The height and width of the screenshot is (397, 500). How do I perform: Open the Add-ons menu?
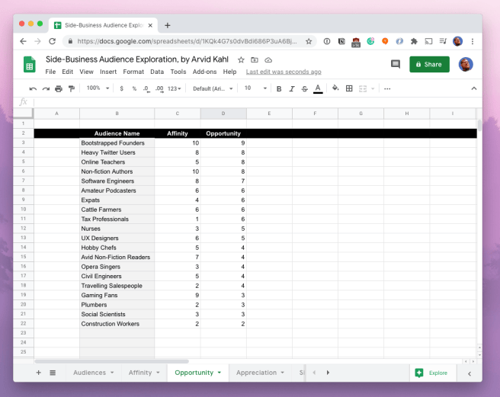[x=204, y=72]
